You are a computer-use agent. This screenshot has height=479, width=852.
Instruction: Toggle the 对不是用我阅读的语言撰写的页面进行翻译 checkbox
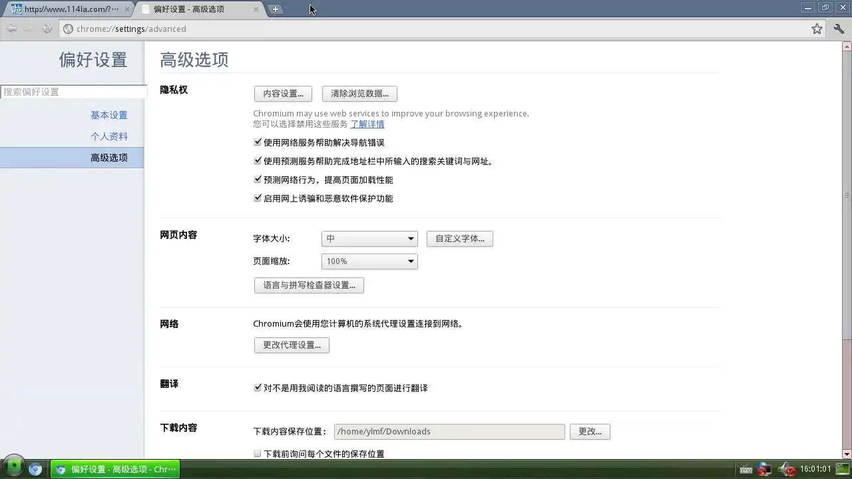point(258,388)
